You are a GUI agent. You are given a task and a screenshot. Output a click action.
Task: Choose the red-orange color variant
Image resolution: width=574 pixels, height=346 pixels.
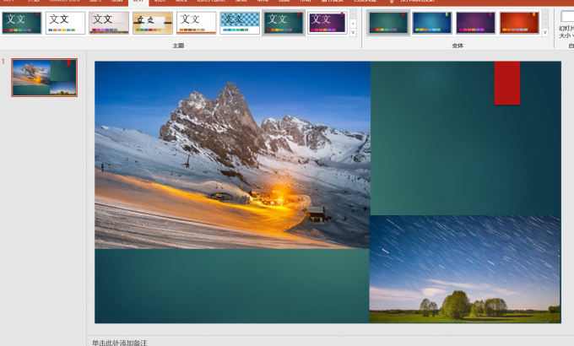(519, 23)
